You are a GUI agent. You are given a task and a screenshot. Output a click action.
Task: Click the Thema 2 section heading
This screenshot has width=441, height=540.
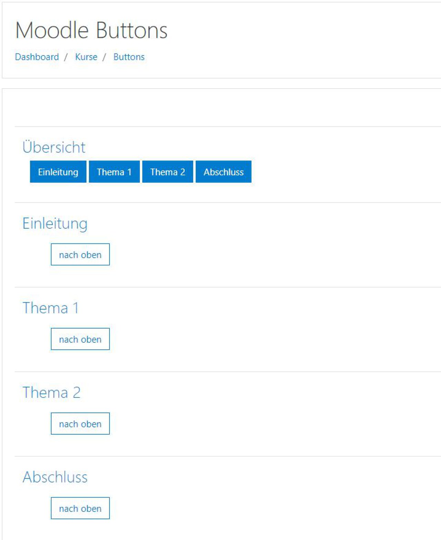coord(51,393)
